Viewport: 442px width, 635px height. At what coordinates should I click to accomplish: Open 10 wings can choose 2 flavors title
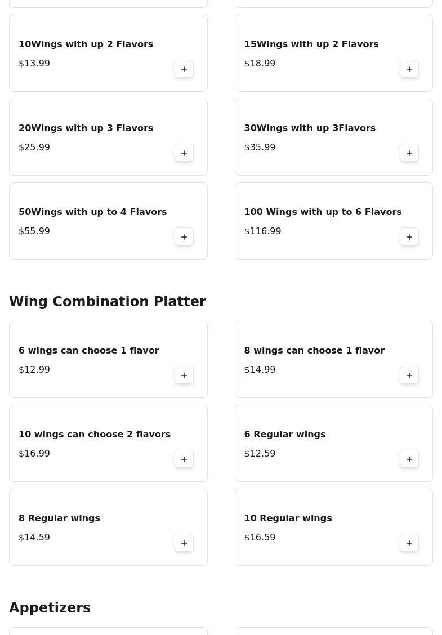[x=95, y=434]
